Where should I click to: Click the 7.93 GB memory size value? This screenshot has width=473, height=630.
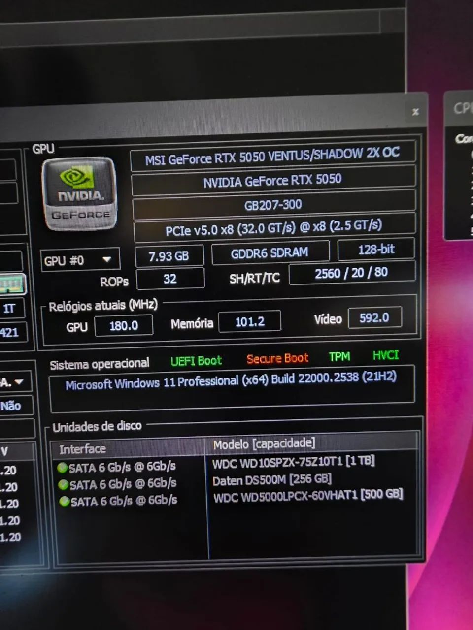point(169,256)
